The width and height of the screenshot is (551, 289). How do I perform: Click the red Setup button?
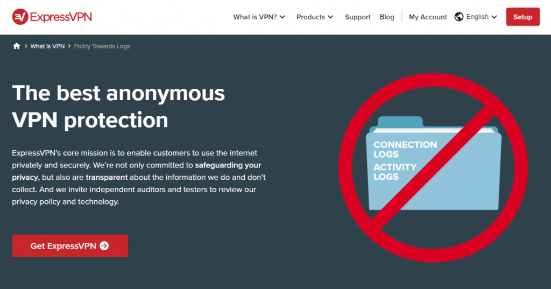[x=522, y=17]
